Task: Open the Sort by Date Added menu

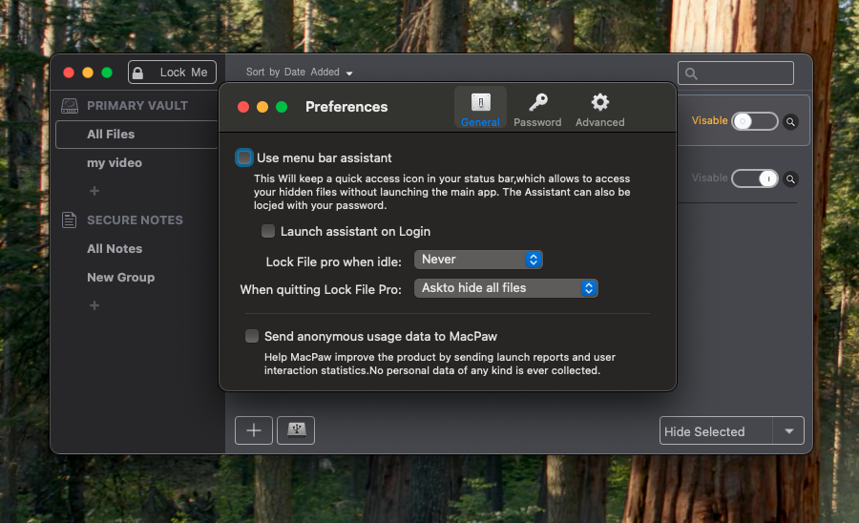Action: coord(299,73)
